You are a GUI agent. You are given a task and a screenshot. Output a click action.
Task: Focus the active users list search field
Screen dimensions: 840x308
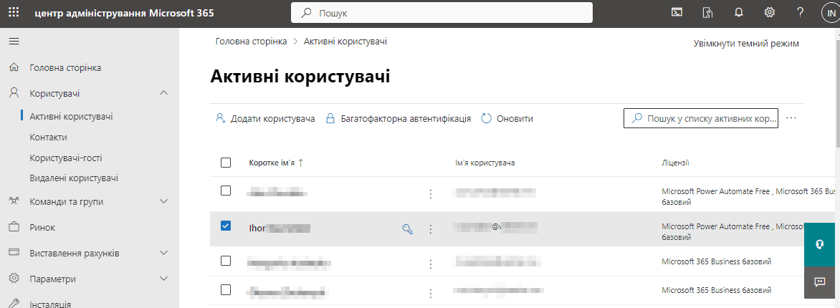pyautogui.click(x=701, y=118)
